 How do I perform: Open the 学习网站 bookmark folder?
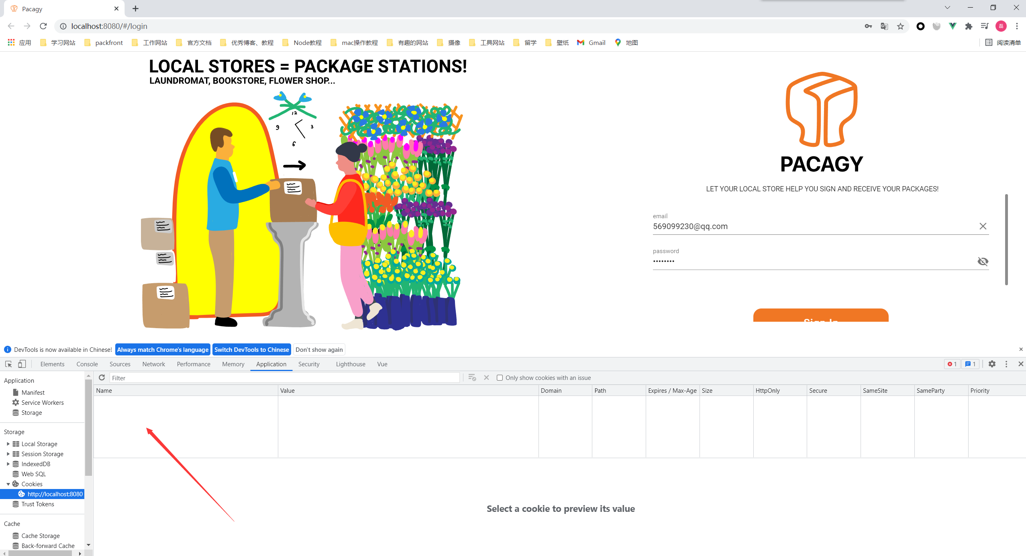58,43
